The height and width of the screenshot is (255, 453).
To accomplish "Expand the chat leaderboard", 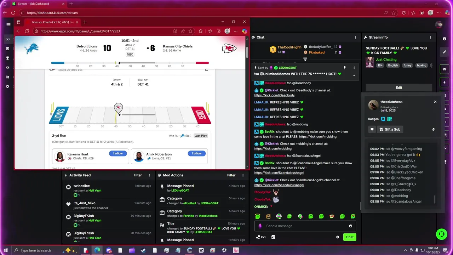I will pos(305,59).
